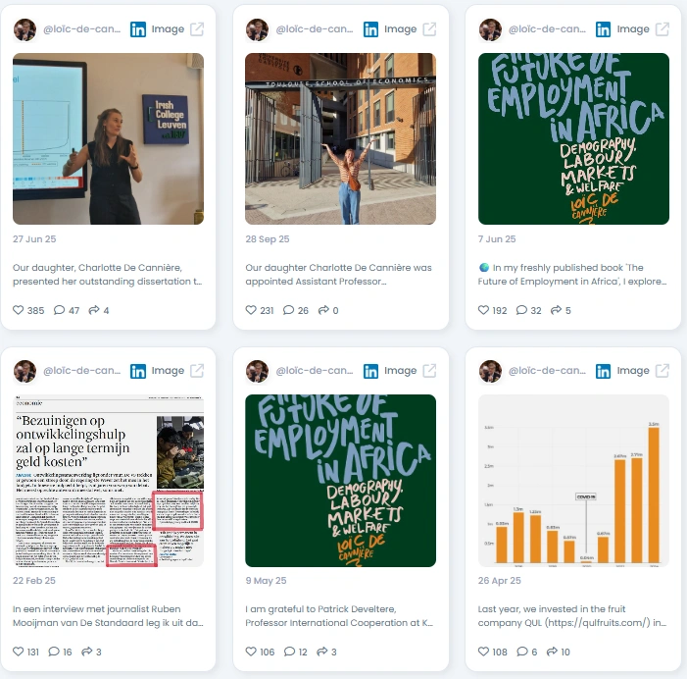Open post text about fruit company QUL
The image size is (687, 679).
coord(572,616)
